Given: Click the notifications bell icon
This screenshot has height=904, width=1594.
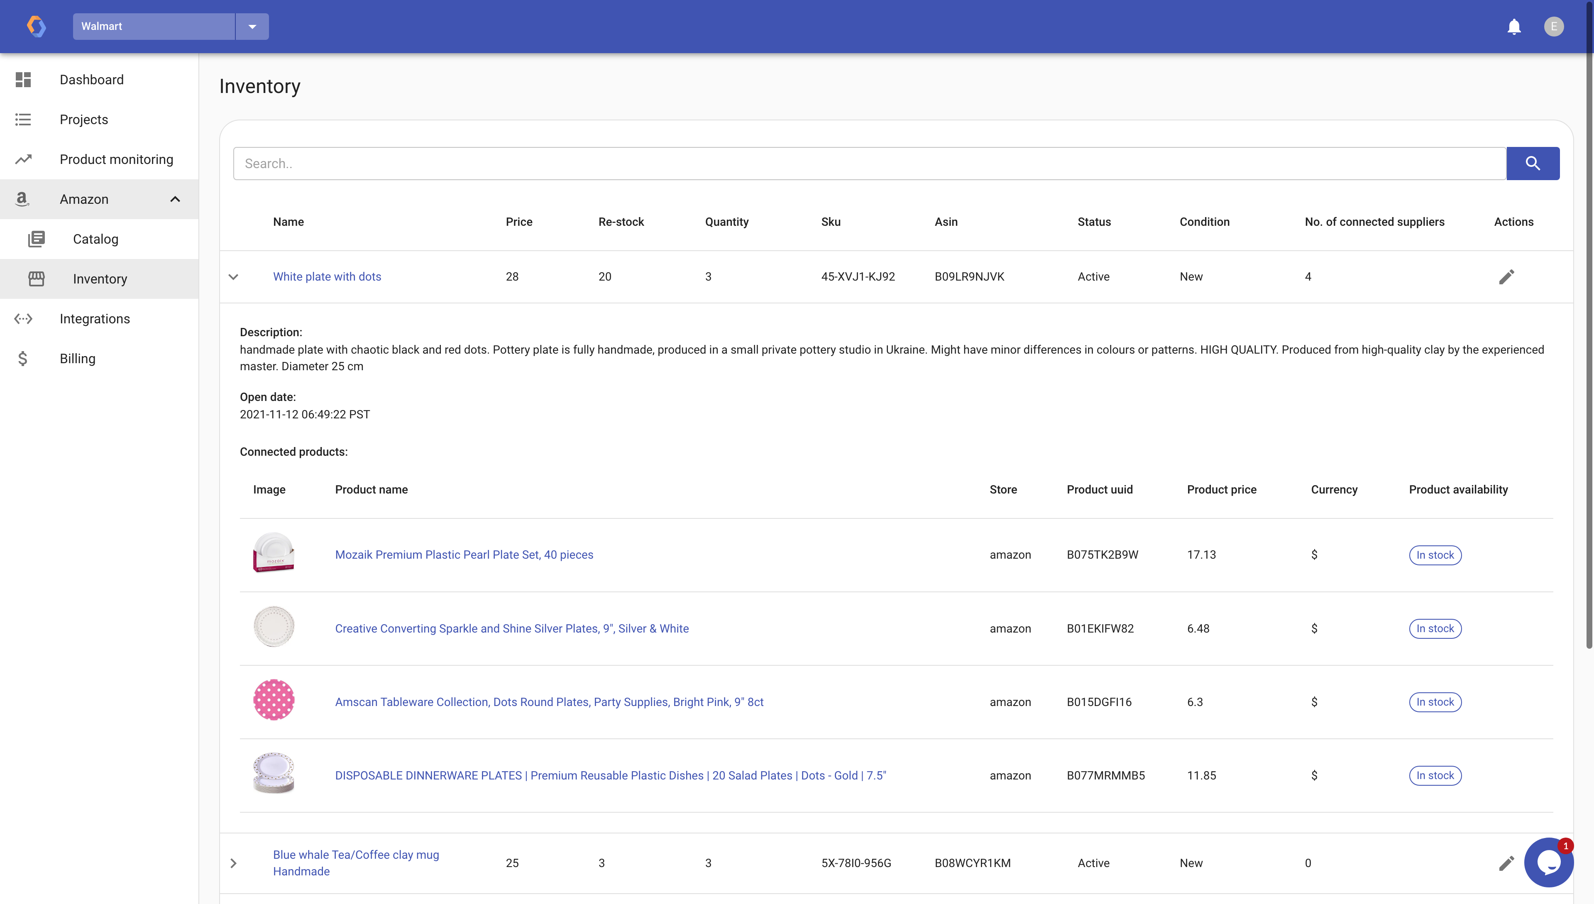Looking at the screenshot, I should pos(1514,27).
